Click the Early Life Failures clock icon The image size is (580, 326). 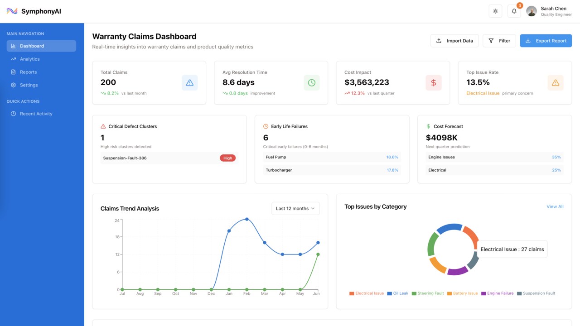266,126
